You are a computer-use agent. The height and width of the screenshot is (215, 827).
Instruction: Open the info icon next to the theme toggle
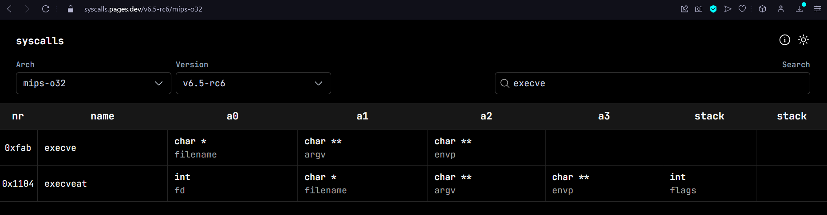coord(785,40)
